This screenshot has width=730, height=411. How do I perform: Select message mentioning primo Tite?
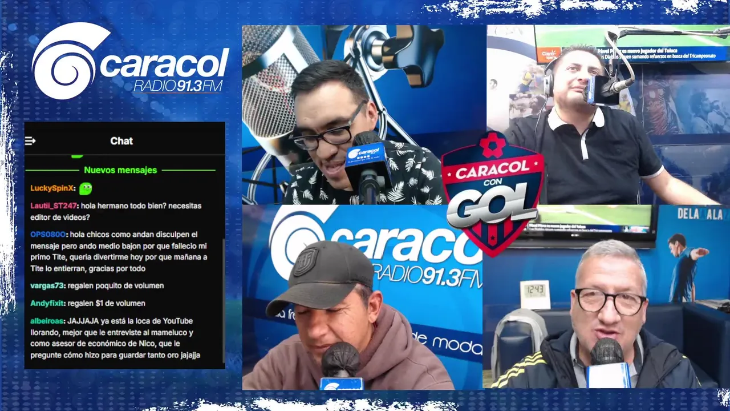[119, 251]
